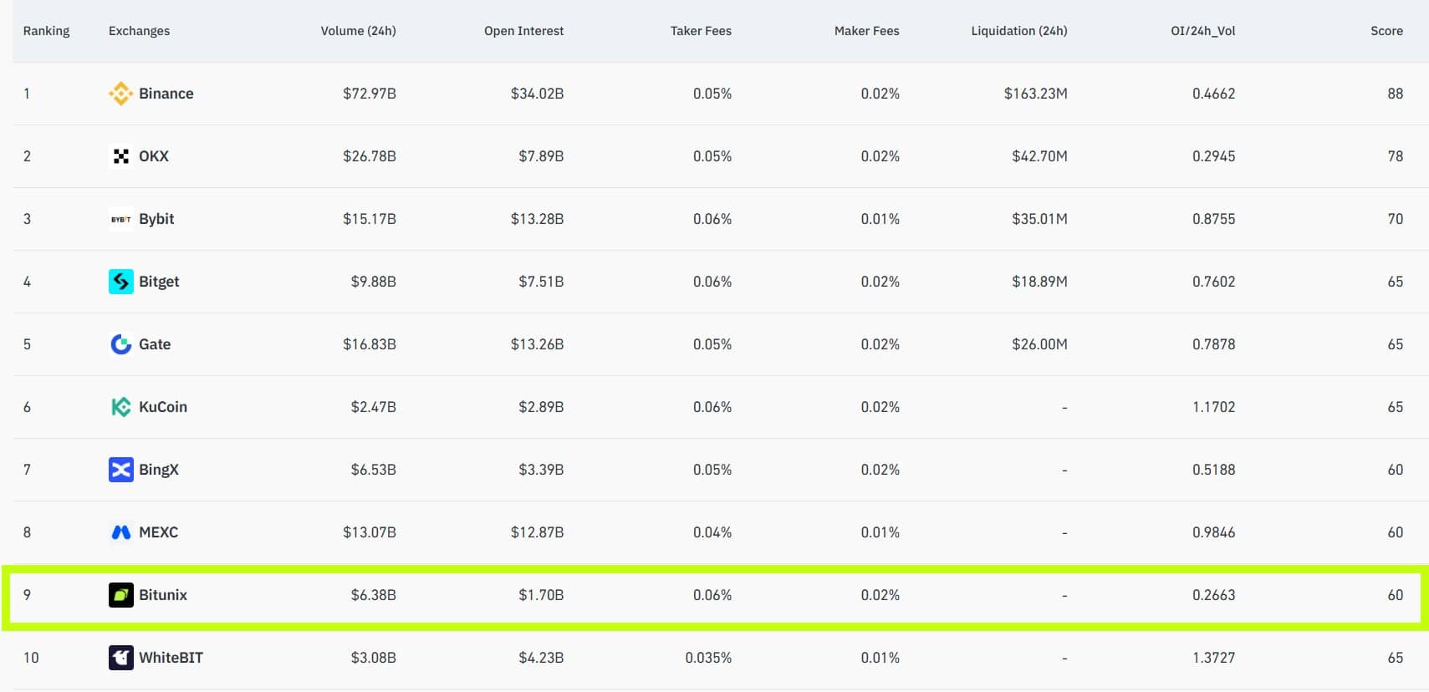This screenshot has width=1429, height=692.
Task: Open the Bitunix exchange name link
Action: pyautogui.click(x=163, y=595)
